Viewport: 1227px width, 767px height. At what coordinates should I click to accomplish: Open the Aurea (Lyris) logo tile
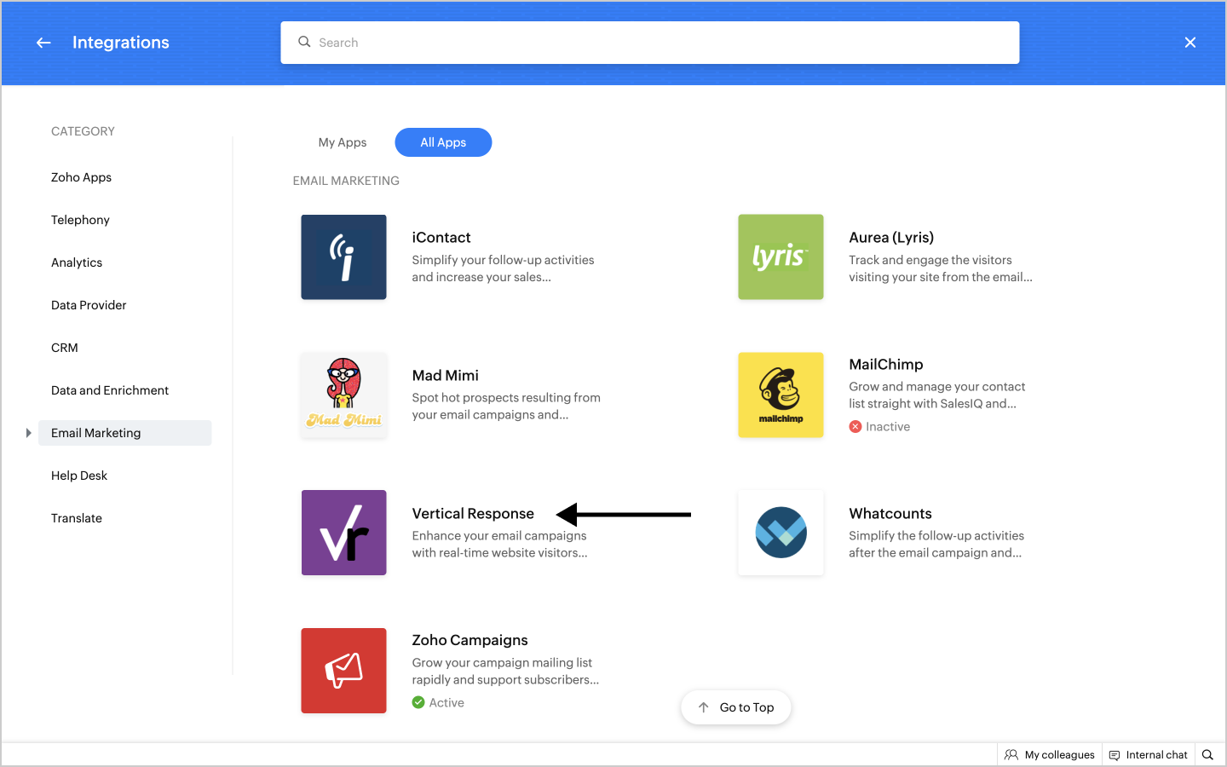click(781, 257)
